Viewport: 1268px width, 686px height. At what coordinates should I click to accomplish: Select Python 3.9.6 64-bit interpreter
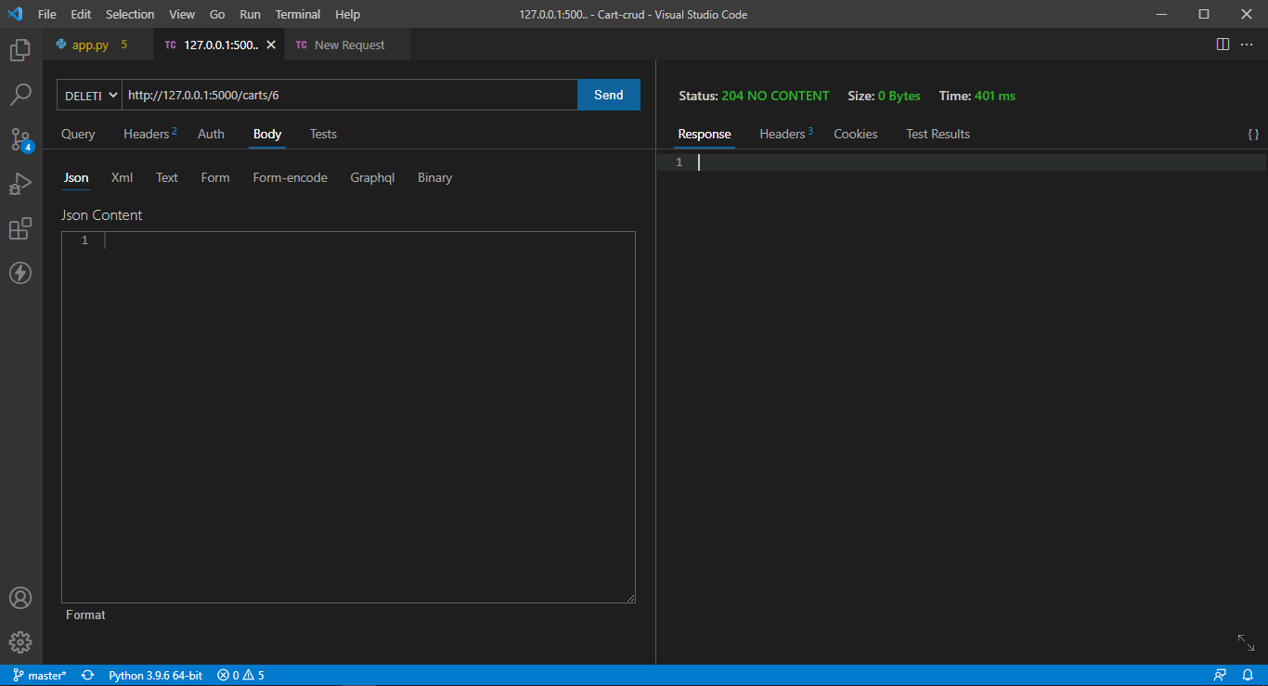pyautogui.click(x=155, y=675)
